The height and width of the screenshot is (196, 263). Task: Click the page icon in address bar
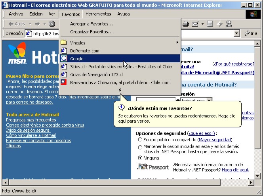click(x=29, y=34)
